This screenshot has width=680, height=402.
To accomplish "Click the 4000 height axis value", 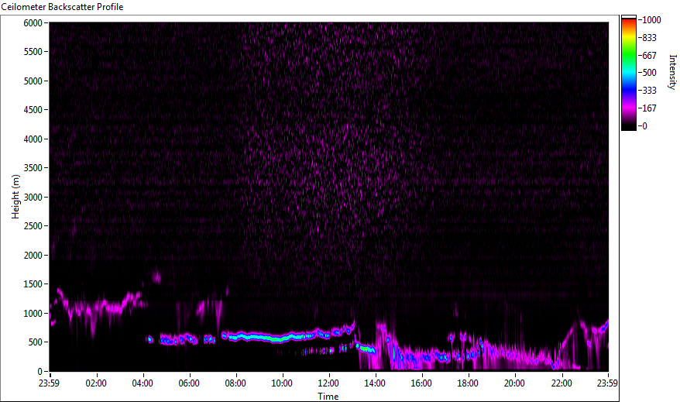I will [33, 139].
